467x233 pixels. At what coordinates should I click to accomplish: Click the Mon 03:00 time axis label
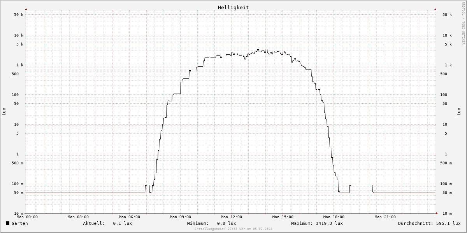point(78,217)
